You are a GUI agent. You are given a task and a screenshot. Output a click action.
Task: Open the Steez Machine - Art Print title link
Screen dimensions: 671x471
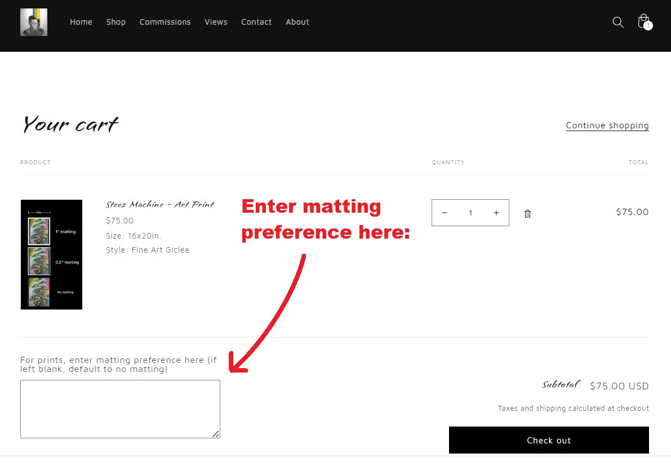(x=160, y=205)
